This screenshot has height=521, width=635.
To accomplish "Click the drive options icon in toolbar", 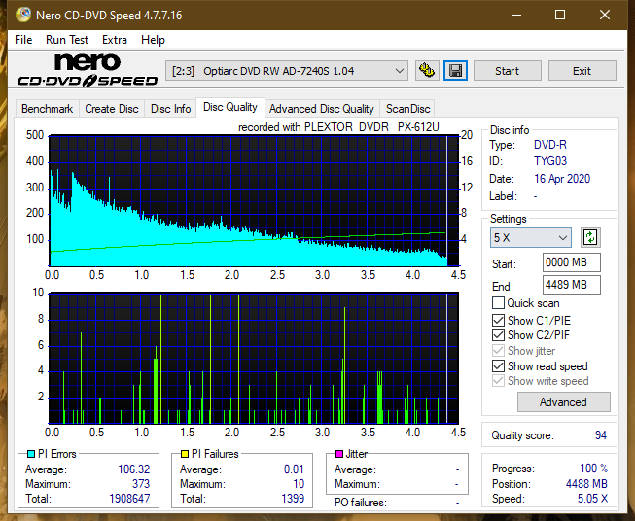I will click(x=427, y=71).
